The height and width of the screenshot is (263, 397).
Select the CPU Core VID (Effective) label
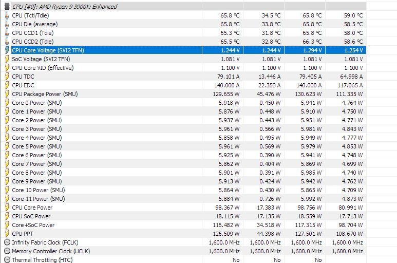(x=43, y=68)
